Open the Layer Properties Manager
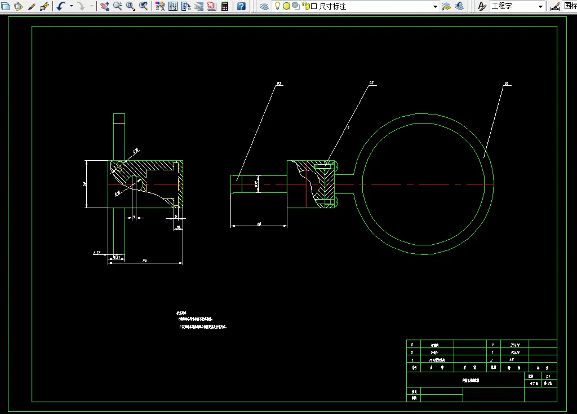 click(264, 6)
